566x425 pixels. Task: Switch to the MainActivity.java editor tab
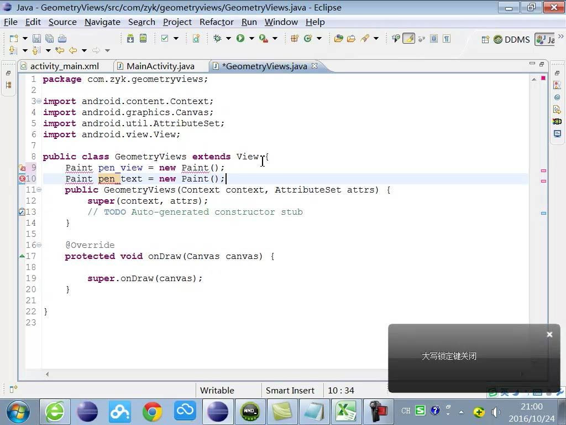pyautogui.click(x=160, y=66)
